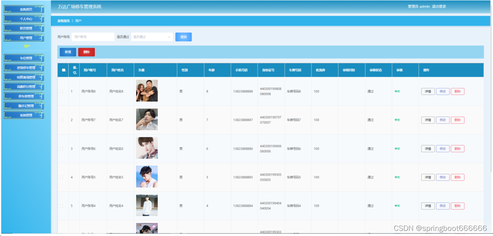Open avatar photo of 用户姓名8
The height and width of the screenshot is (236, 493).
pyautogui.click(x=147, y=91)
